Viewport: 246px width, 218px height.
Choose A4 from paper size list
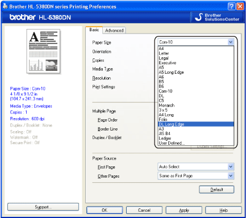196,48
